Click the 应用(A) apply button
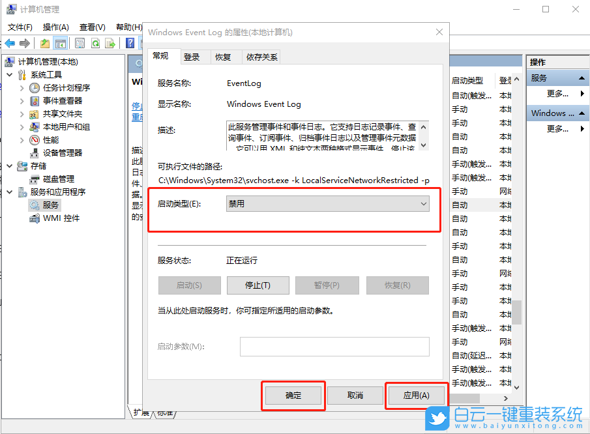590x434 pixels. point(416,395)
